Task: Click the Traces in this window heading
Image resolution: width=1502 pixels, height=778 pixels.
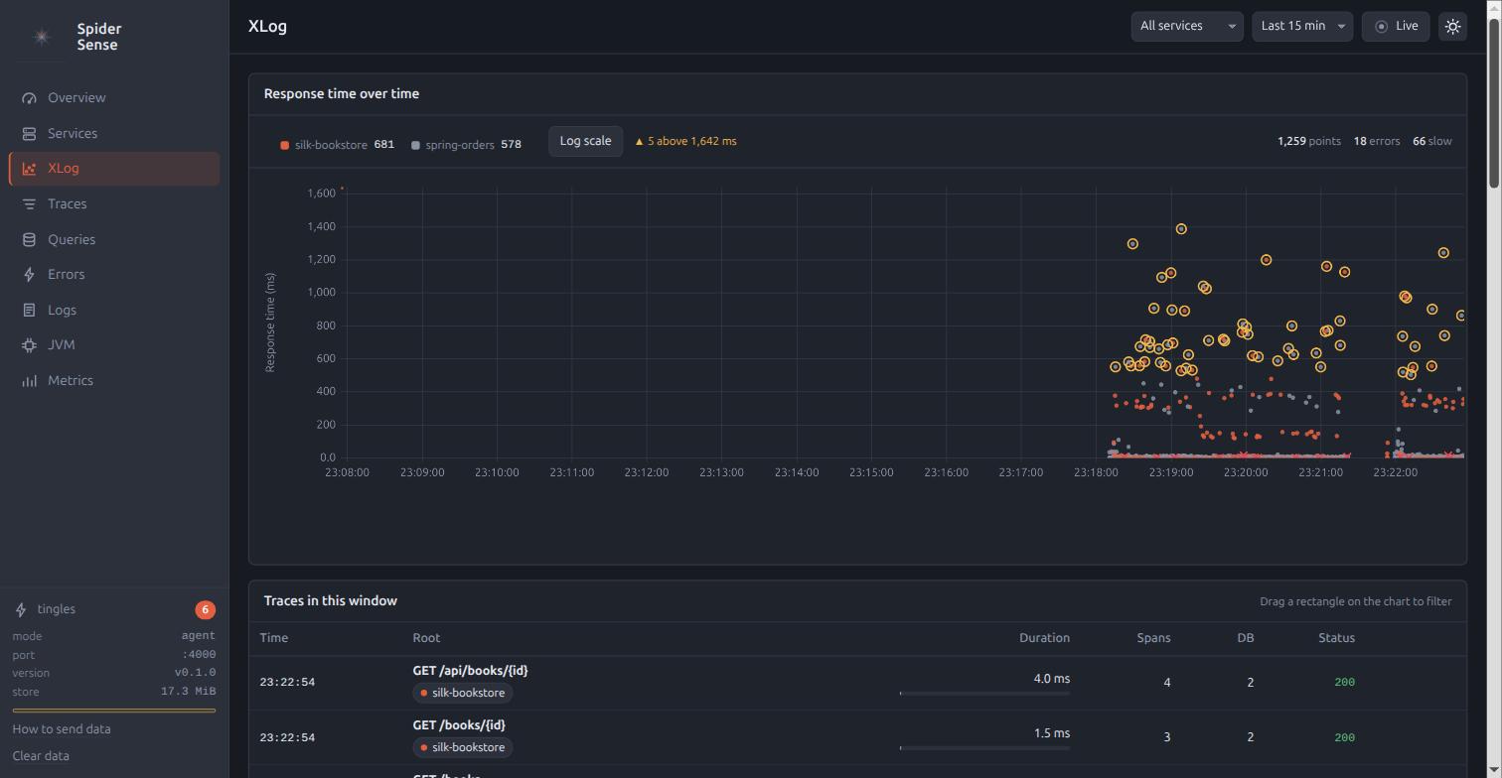Action: click(x=331, y=600)
